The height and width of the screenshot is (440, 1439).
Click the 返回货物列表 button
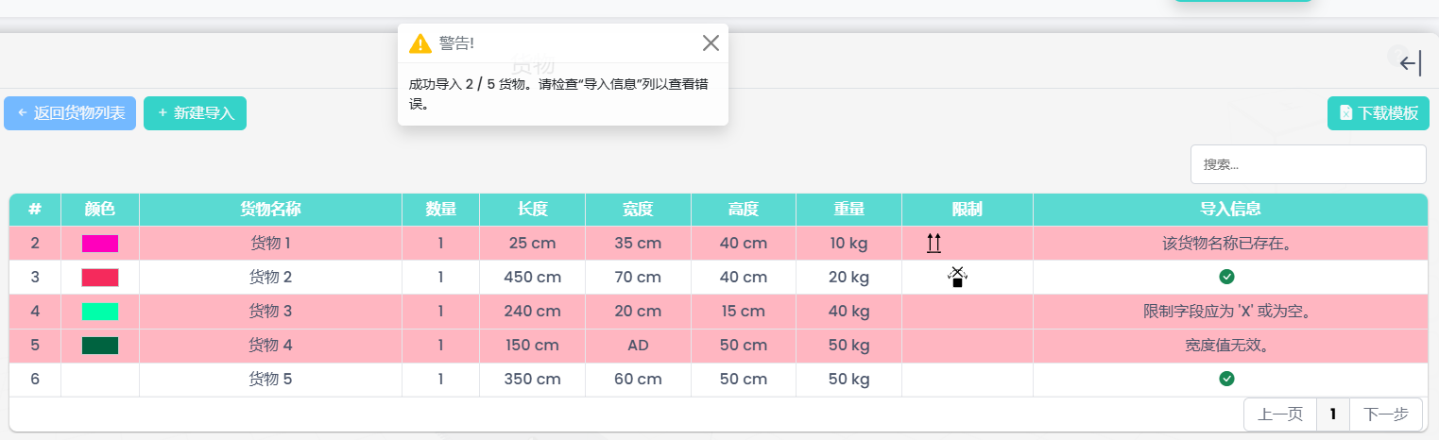(70, 113)
